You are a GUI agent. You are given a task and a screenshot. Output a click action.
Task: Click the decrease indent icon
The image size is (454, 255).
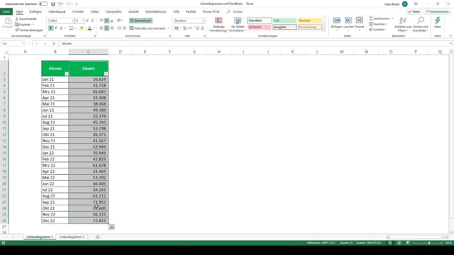[119, 28]
